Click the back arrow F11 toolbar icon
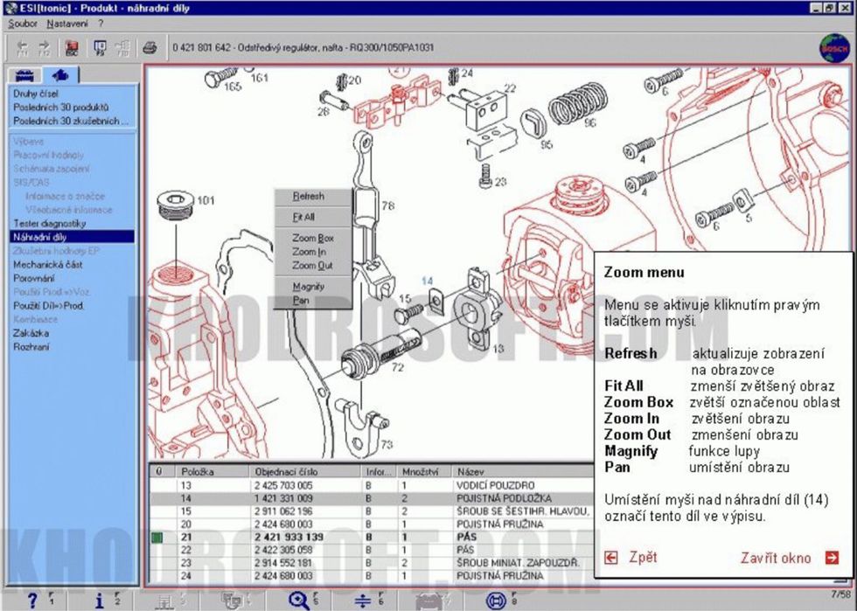This screenshot has height=611, width=857. pos(23,47)
